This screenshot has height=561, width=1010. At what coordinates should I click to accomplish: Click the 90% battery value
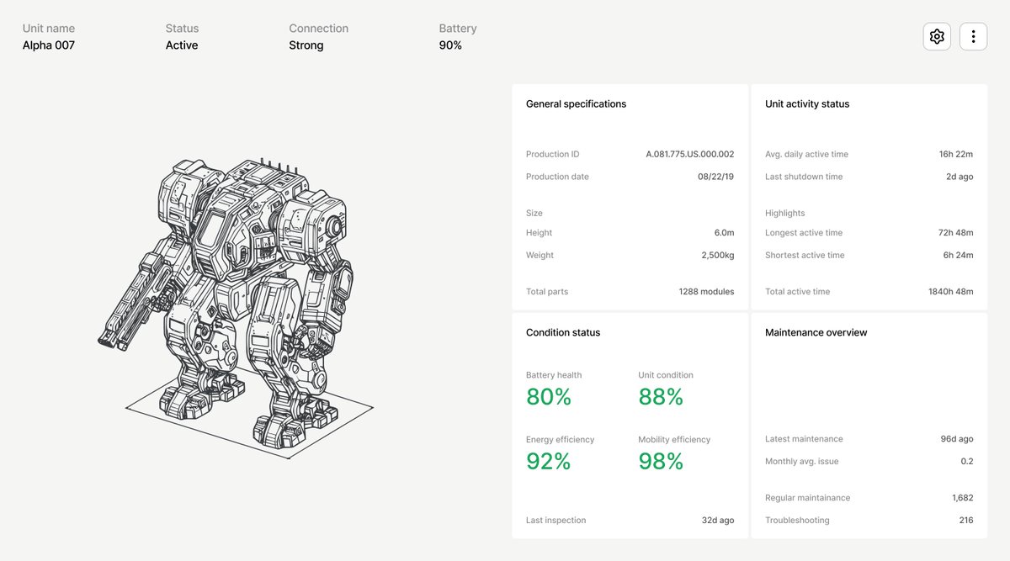coord(450,45)
